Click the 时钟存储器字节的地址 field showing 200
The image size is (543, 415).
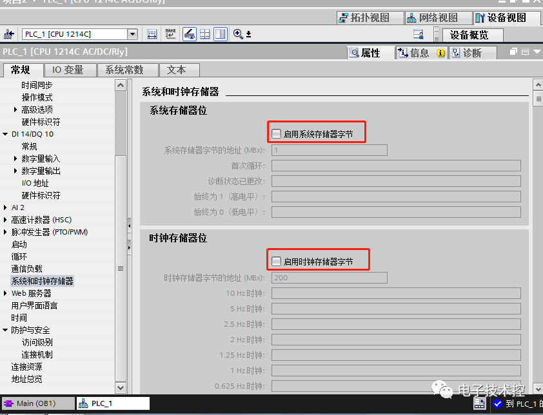(330, 278)
